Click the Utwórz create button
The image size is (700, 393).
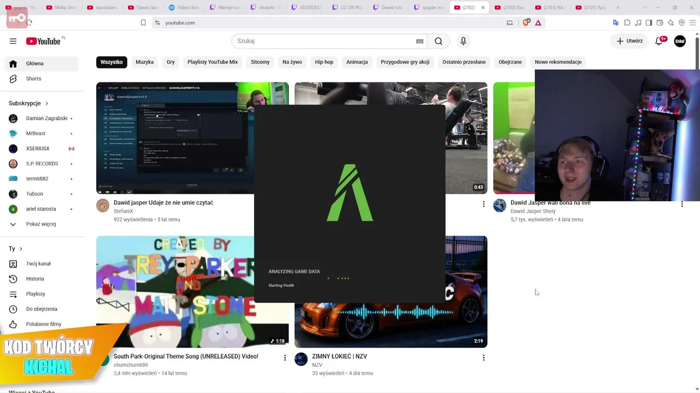[629, 41]
